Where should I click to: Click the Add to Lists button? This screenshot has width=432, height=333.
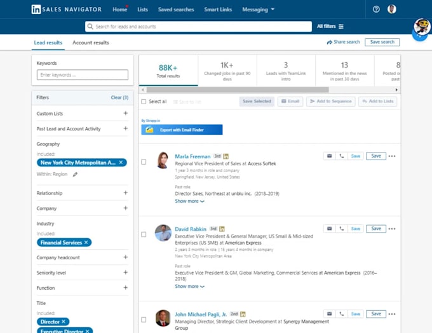pyautogui.click(x=378, y=101)
